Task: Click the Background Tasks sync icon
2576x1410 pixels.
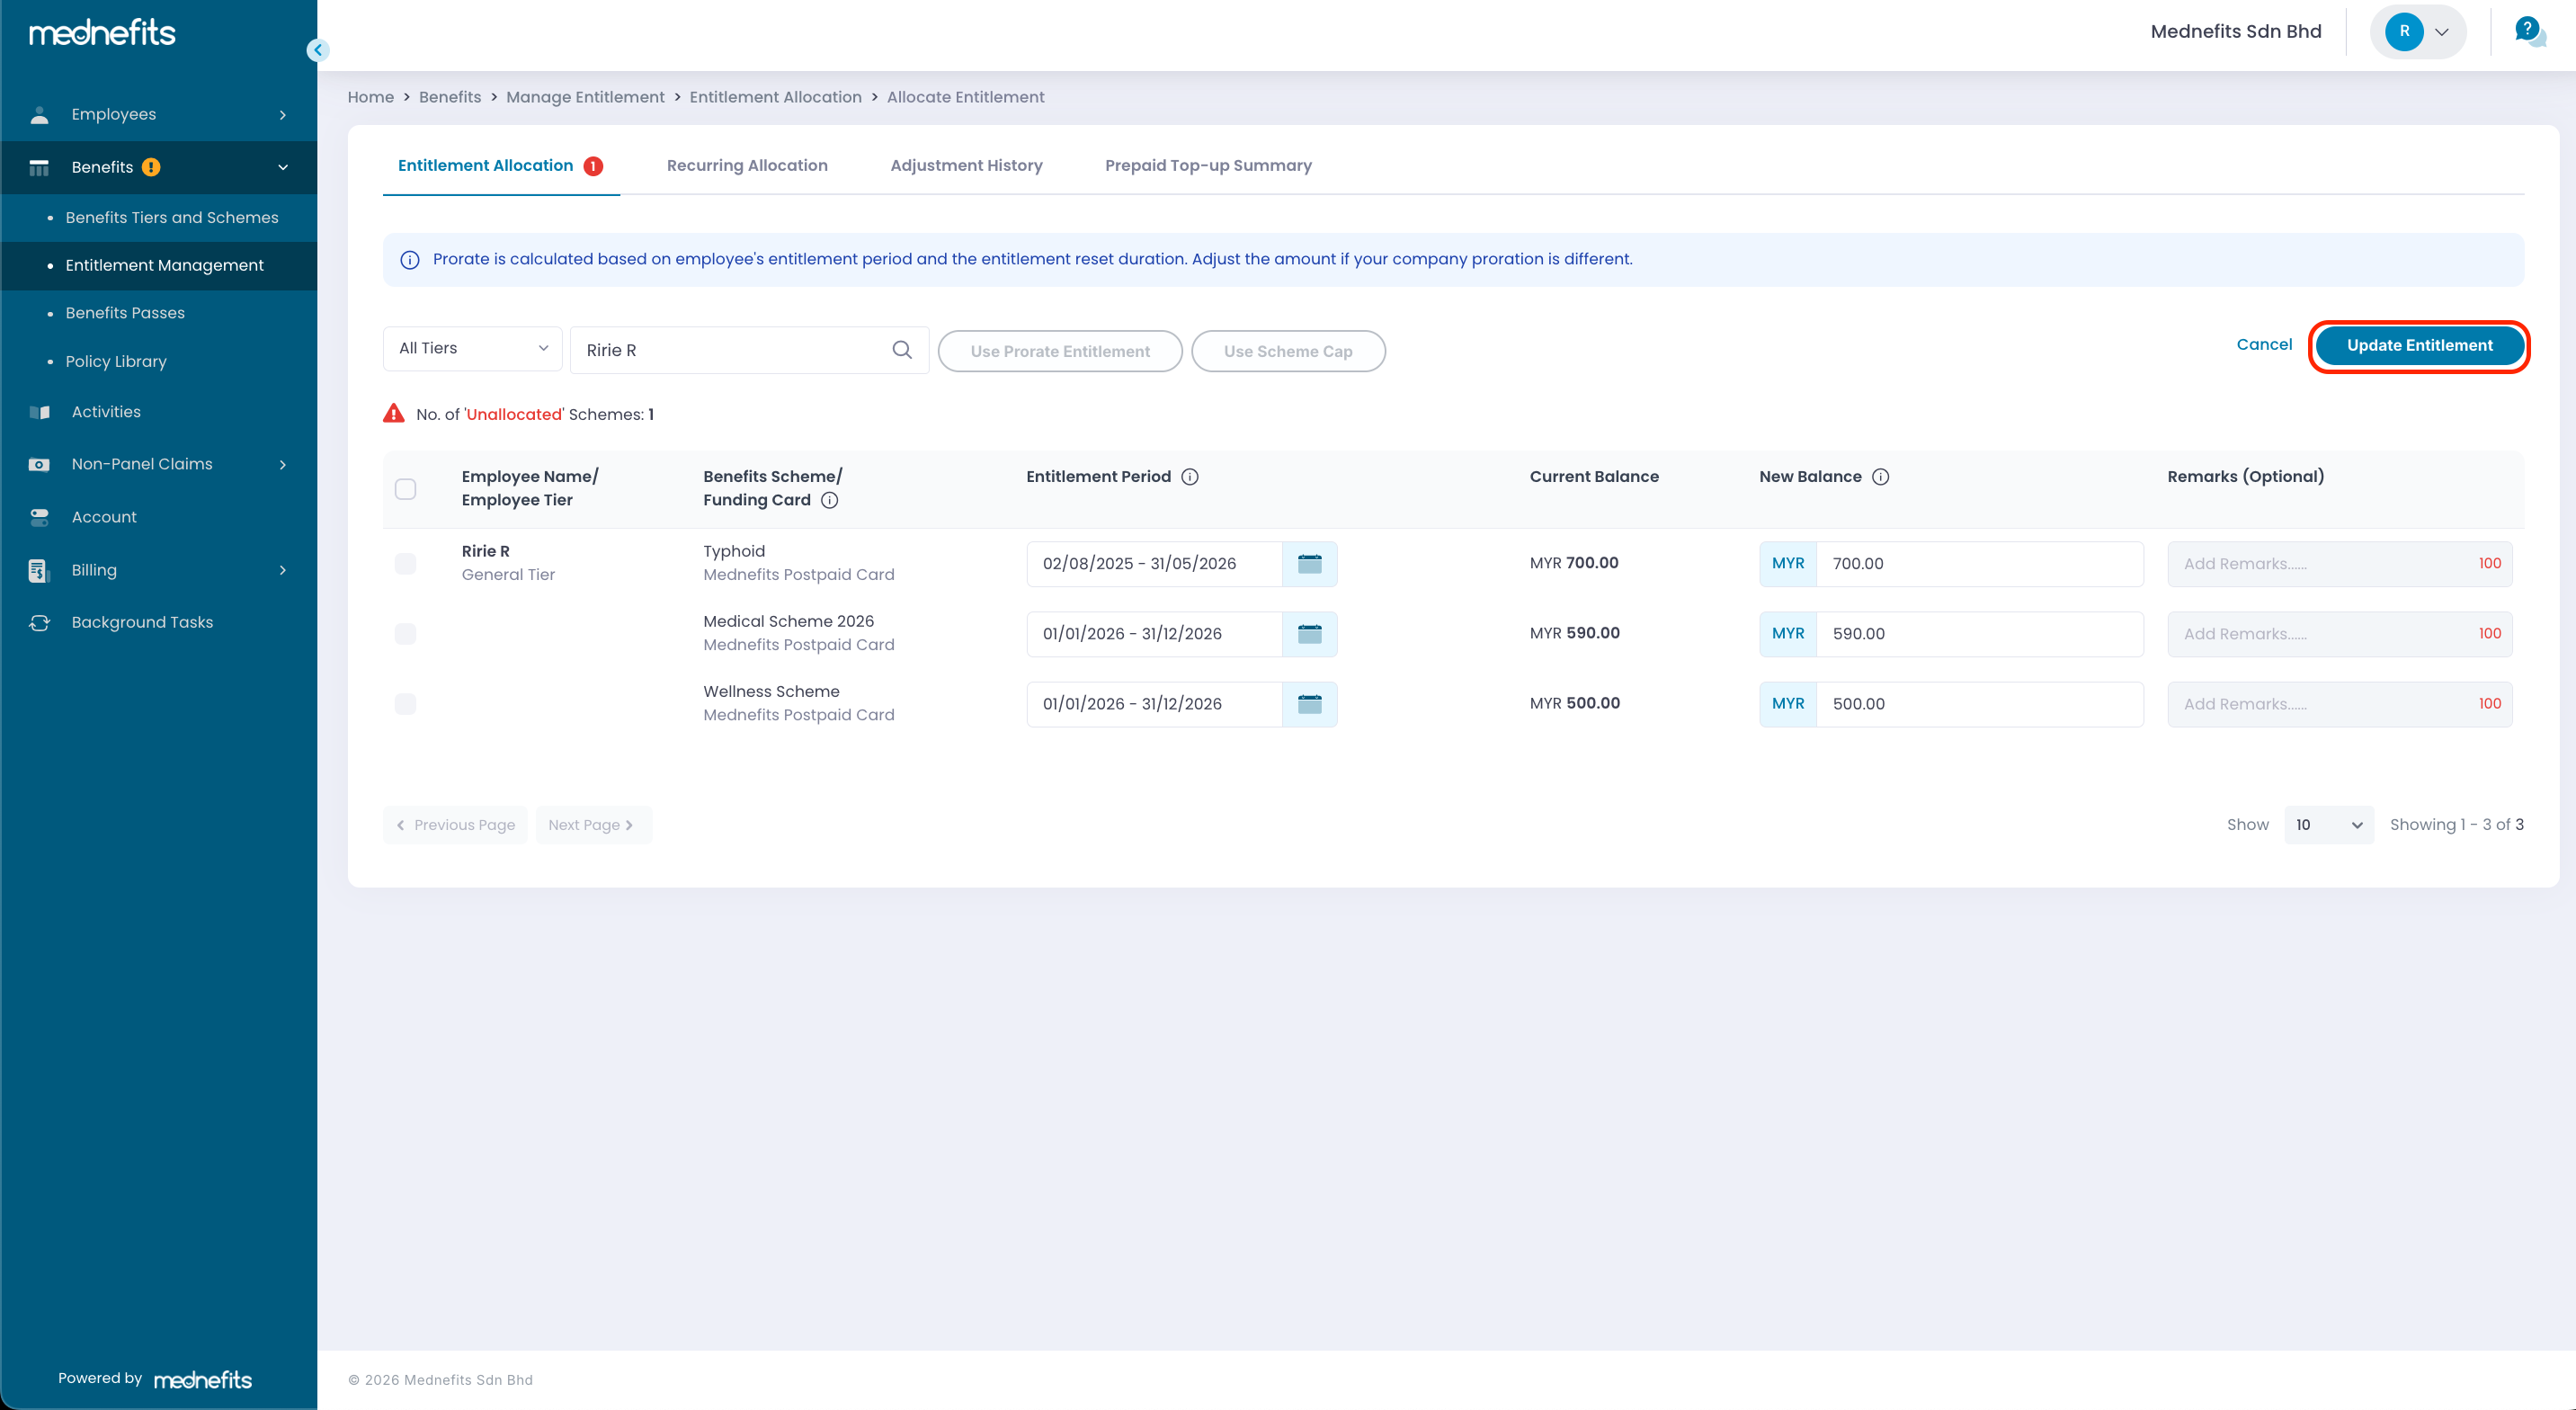Action: pos(40,623)
